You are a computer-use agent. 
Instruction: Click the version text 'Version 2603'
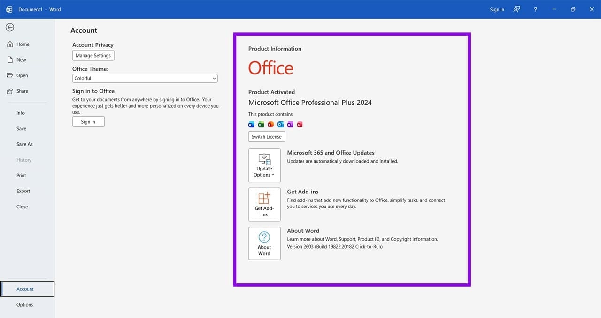point(300,247)
